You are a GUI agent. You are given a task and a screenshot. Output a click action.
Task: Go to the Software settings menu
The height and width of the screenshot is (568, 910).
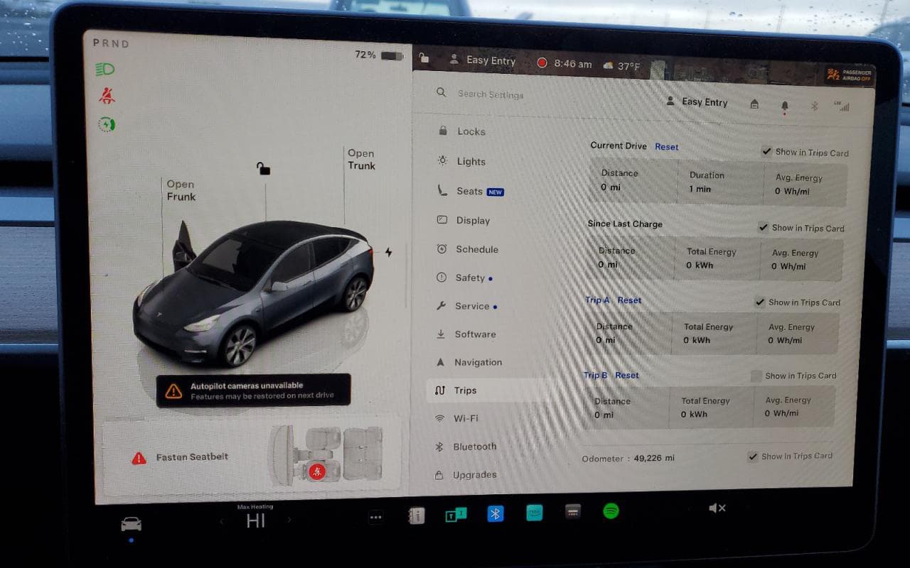[x=475, y=334]
